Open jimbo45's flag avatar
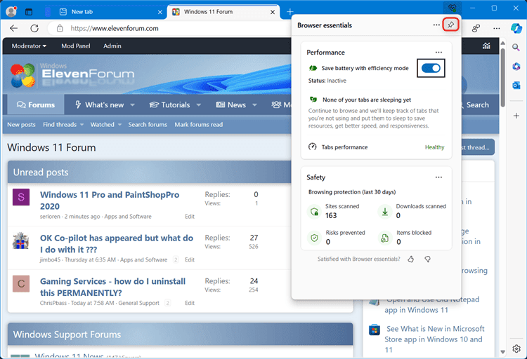Screen dimensions: 527x359 click(21, 241)
